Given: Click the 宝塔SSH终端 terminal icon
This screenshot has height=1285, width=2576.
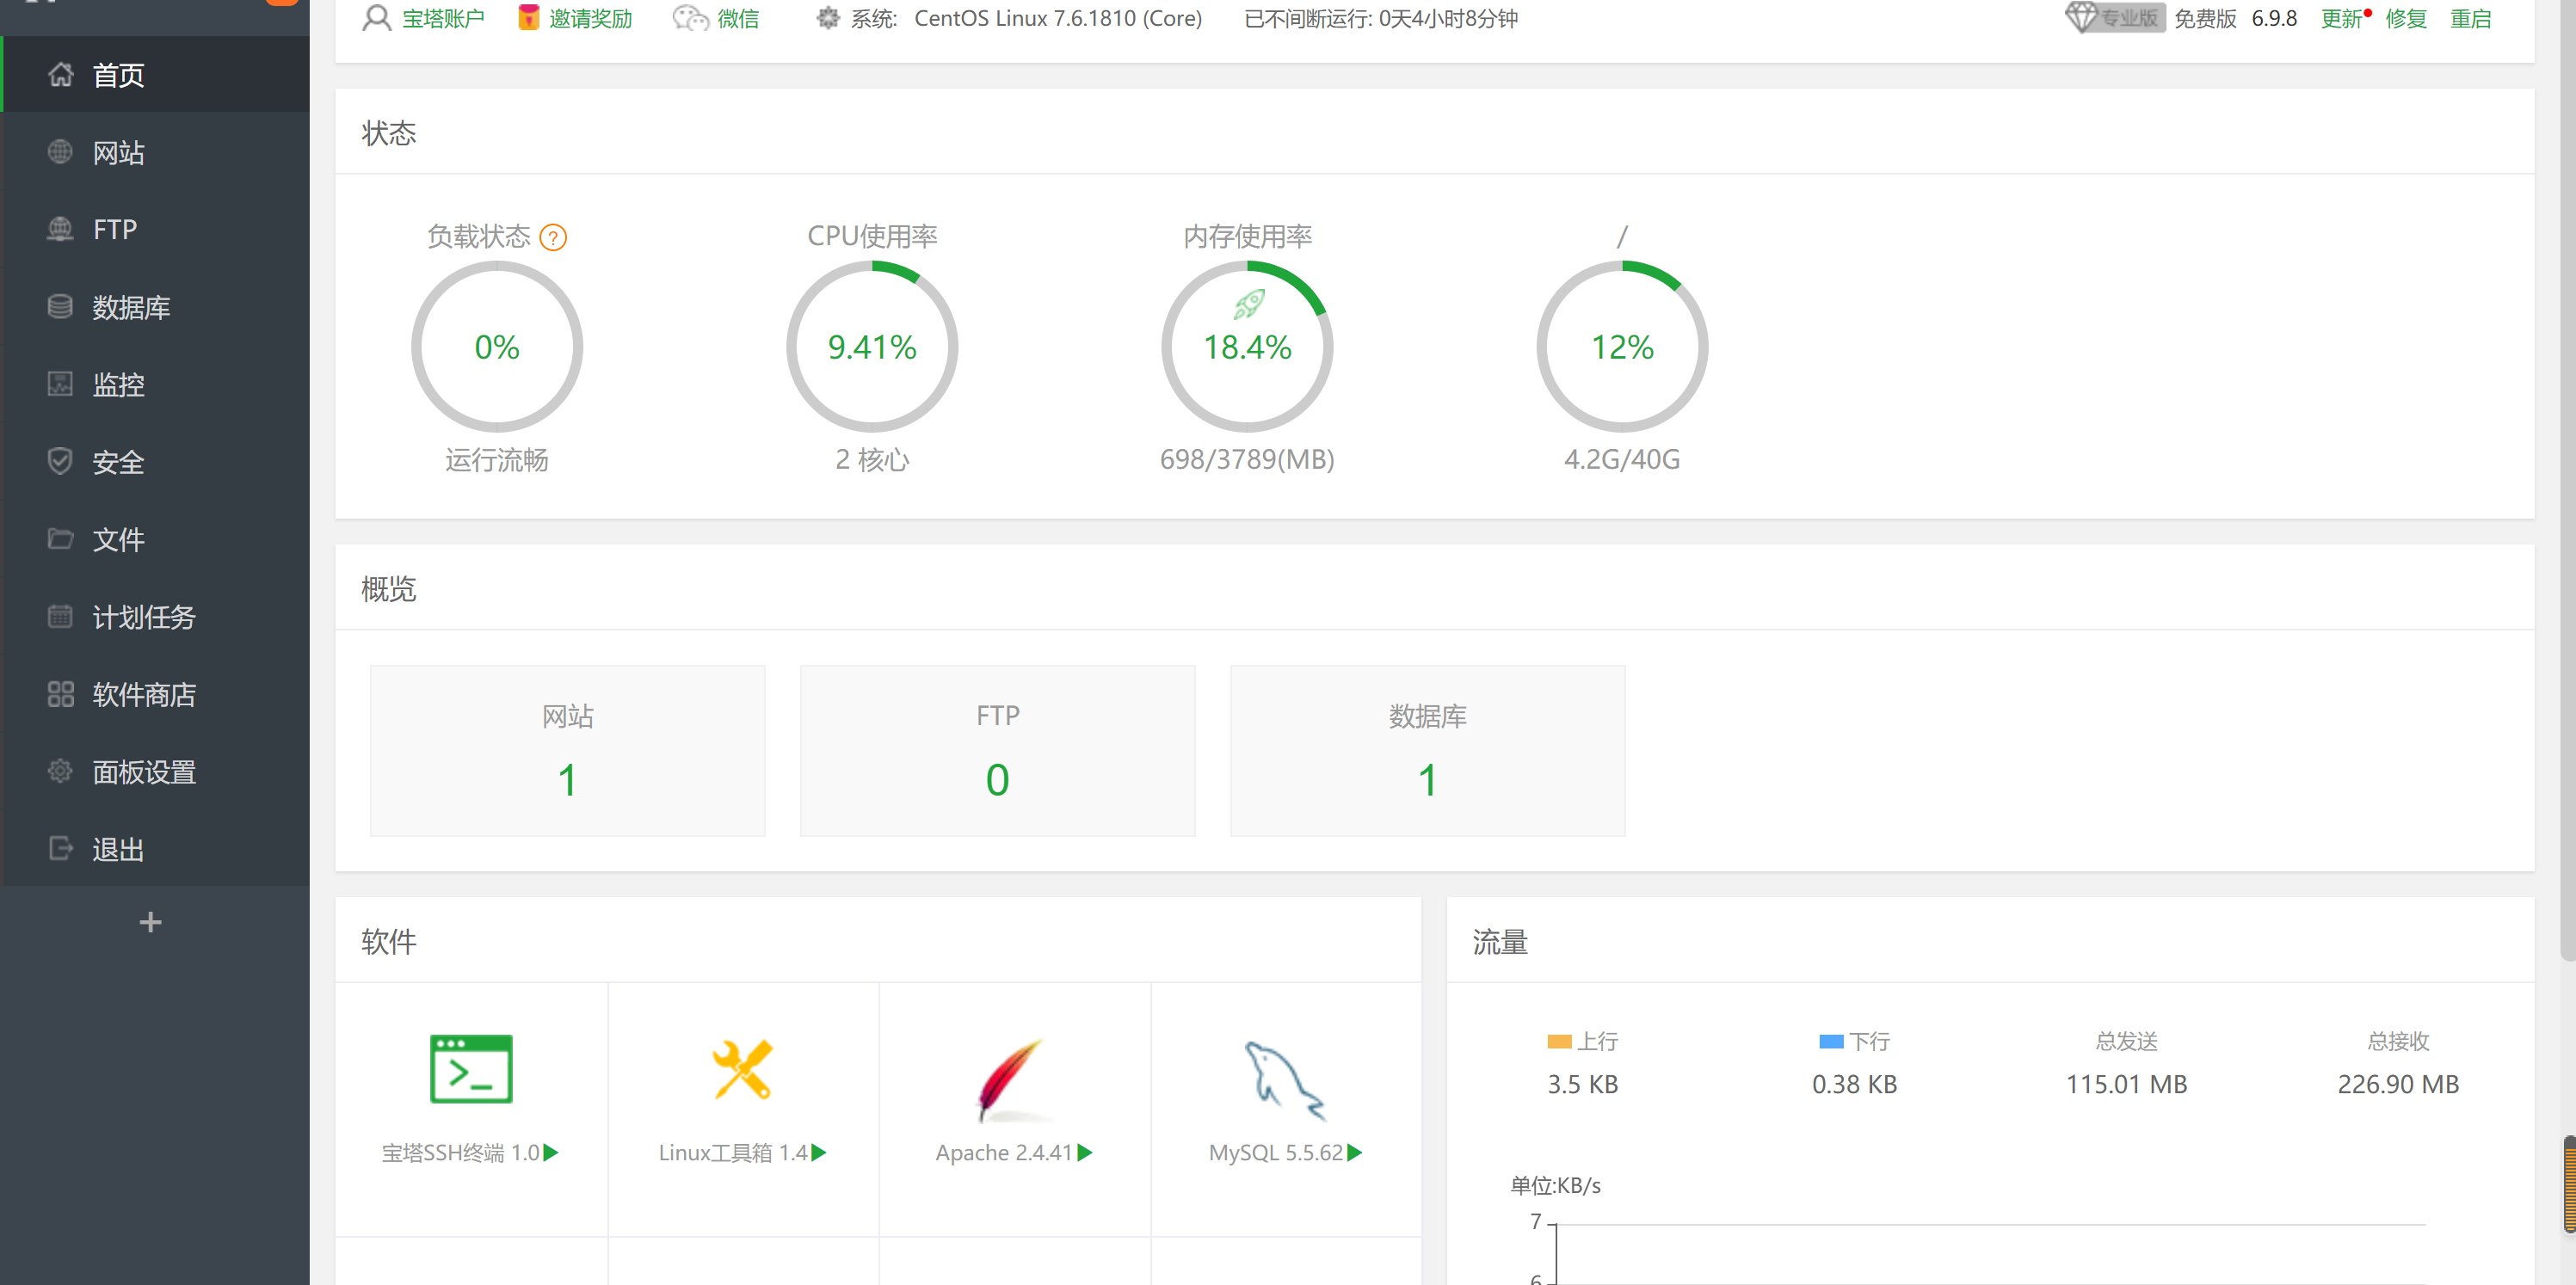Looking at the screenshot, I should (x=470, y=1068).
